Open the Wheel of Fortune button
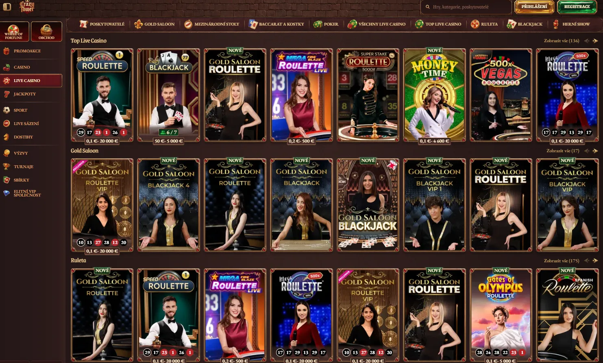 click(14, 31)
